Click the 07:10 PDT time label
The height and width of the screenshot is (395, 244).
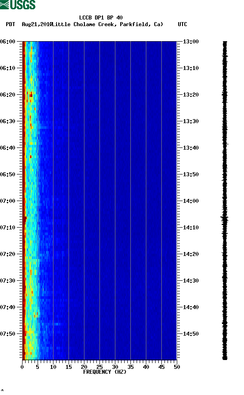coord(8,228)
